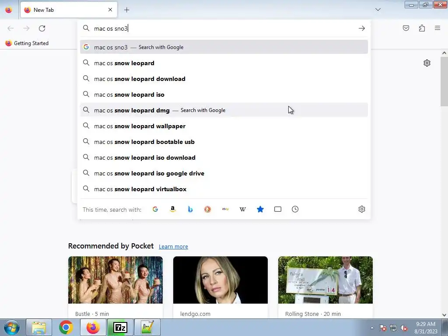Launch Chrome from the taskbar
This screenshot has height=336, width=448.
(66, 327)
